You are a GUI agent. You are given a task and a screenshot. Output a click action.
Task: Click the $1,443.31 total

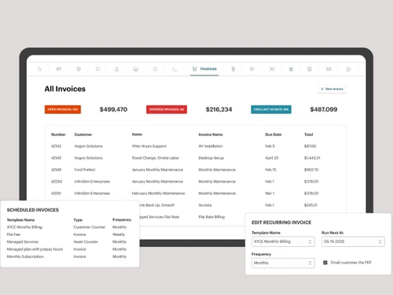tap(312, 158)
